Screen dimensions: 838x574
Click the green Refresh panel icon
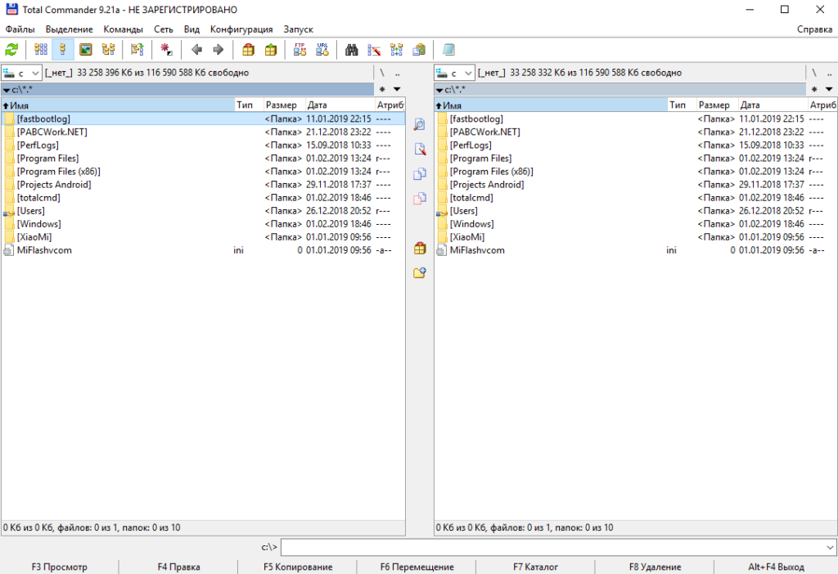pyautogui.click(x=11, y=50)
